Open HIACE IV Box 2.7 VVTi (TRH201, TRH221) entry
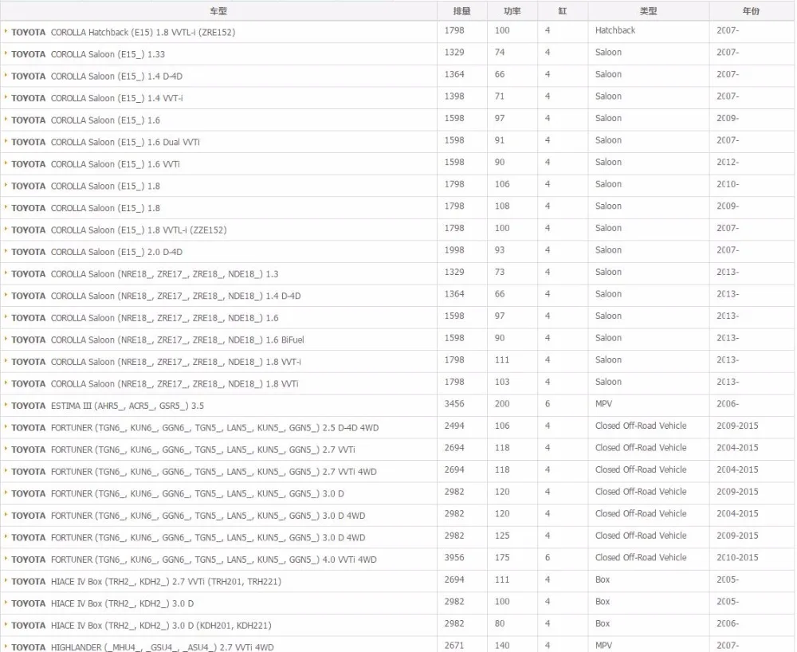This screenshot has width=797, height=652. [x=147, y=581]
